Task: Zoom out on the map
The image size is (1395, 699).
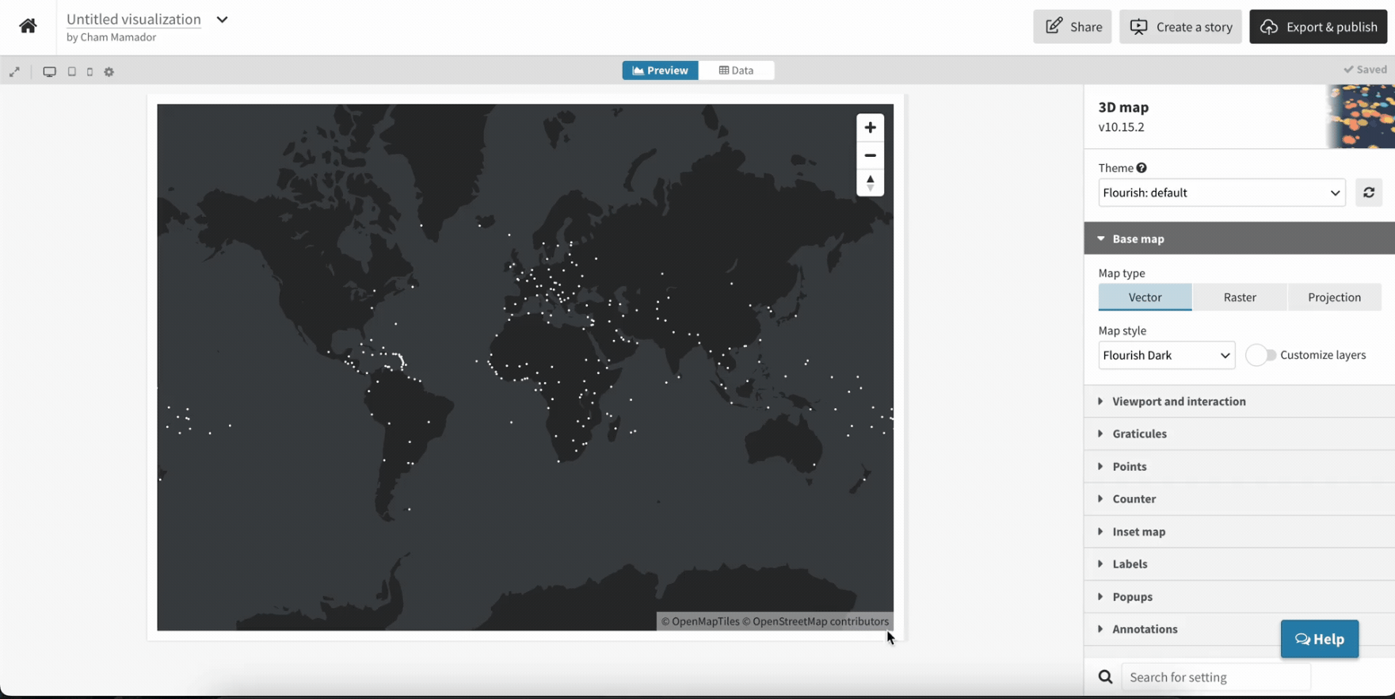Action: click(x=870, y=155)
